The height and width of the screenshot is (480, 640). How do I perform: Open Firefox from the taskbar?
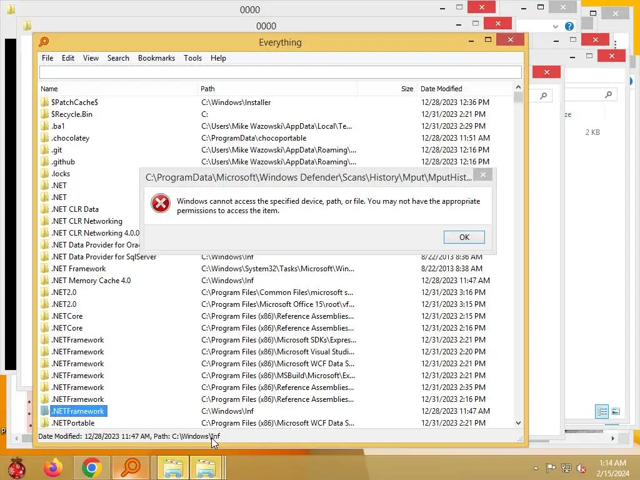54,467
